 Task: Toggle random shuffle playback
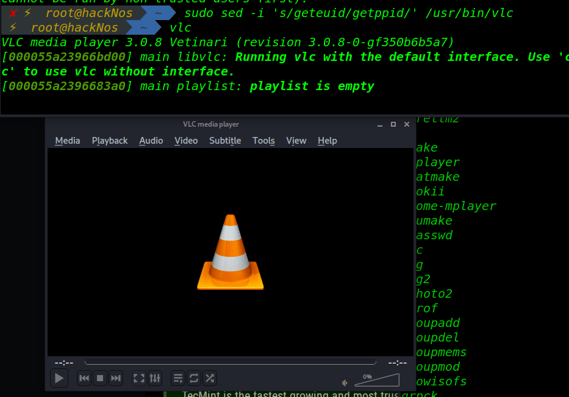[210, 378]
